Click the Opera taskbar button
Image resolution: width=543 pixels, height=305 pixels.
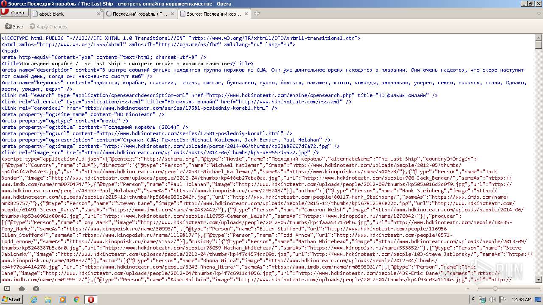pyautogui.click(x=91, y=299)
